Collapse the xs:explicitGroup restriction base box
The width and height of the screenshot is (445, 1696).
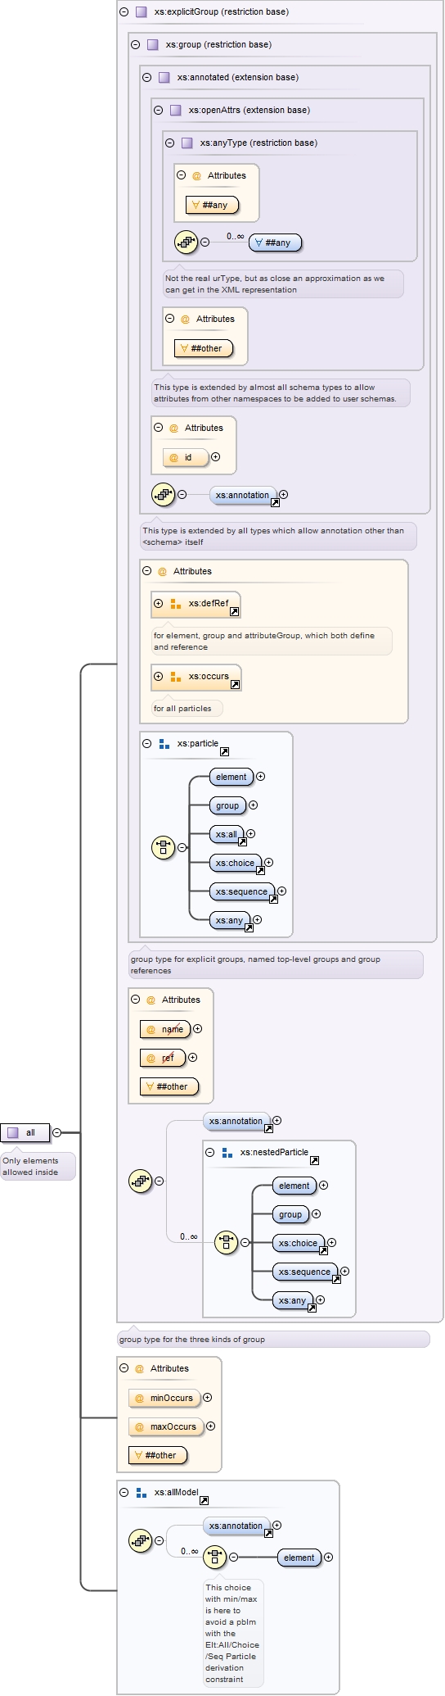(124, 11)
